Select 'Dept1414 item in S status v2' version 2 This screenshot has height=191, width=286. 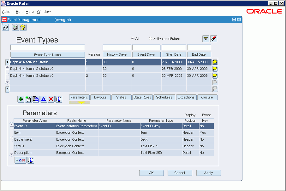(x=110, y=76)
